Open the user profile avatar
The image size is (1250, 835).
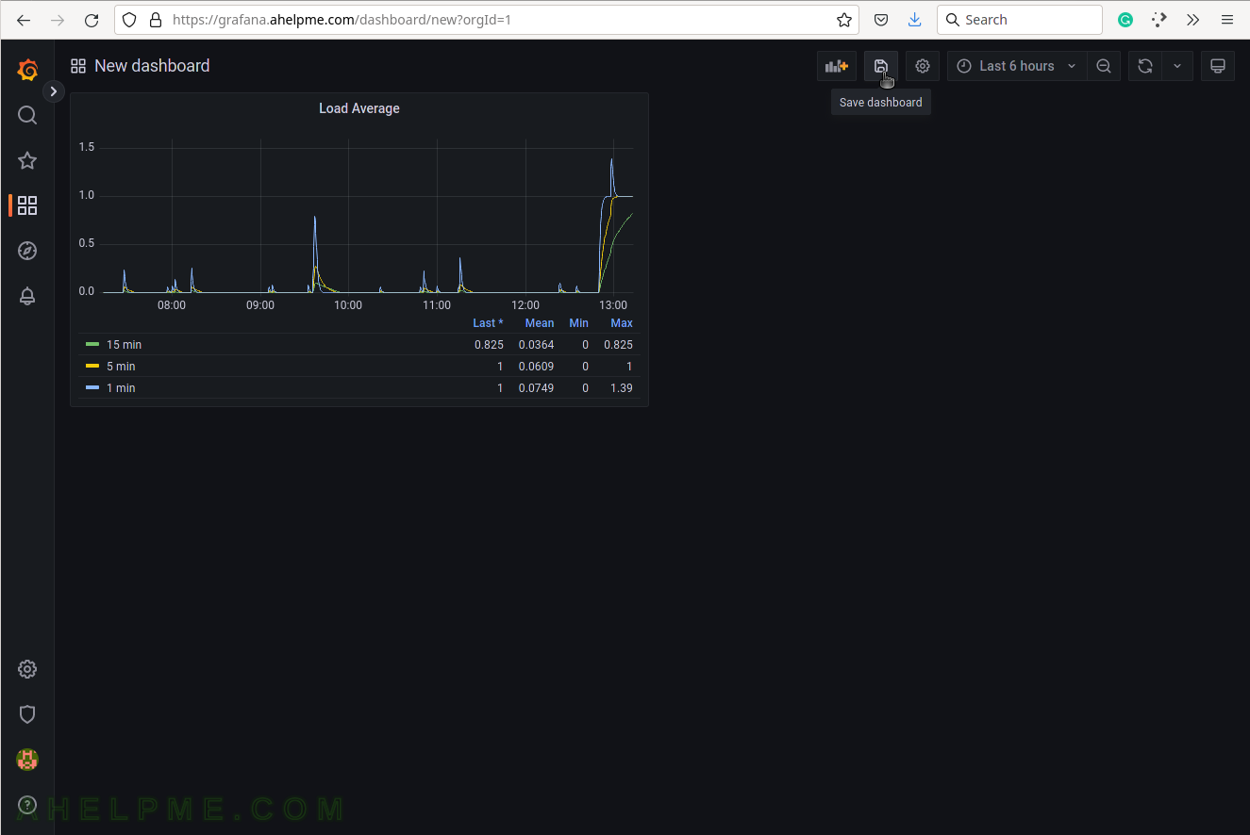pos(27,760)
